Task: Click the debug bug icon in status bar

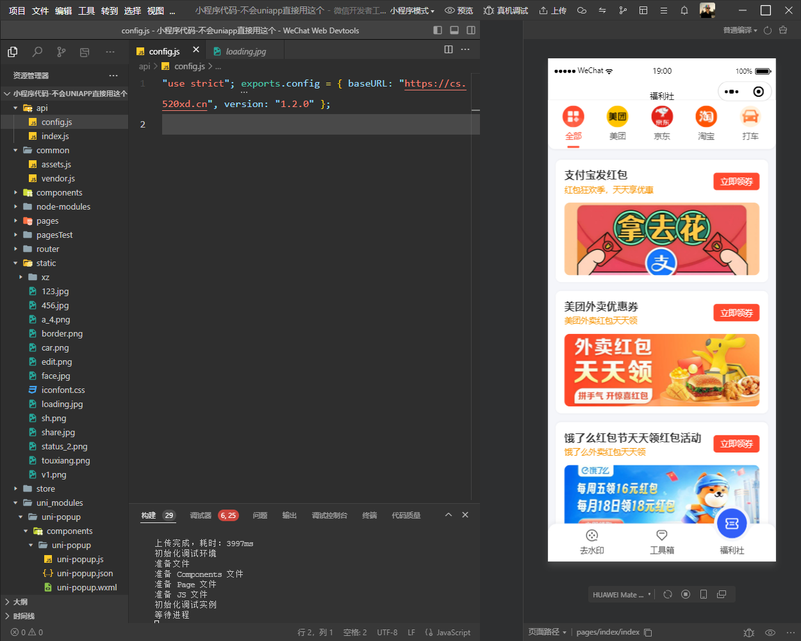Action: click(749, 632)
